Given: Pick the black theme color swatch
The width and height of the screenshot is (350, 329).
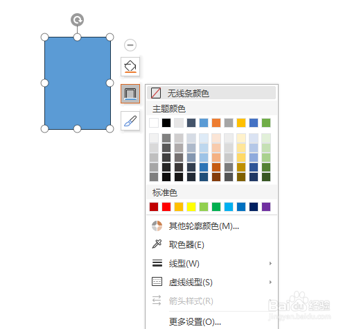Looking at the screenshot, I should point(166,123).
